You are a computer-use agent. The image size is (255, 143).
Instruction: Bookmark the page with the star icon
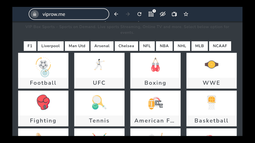click(186, 14)
